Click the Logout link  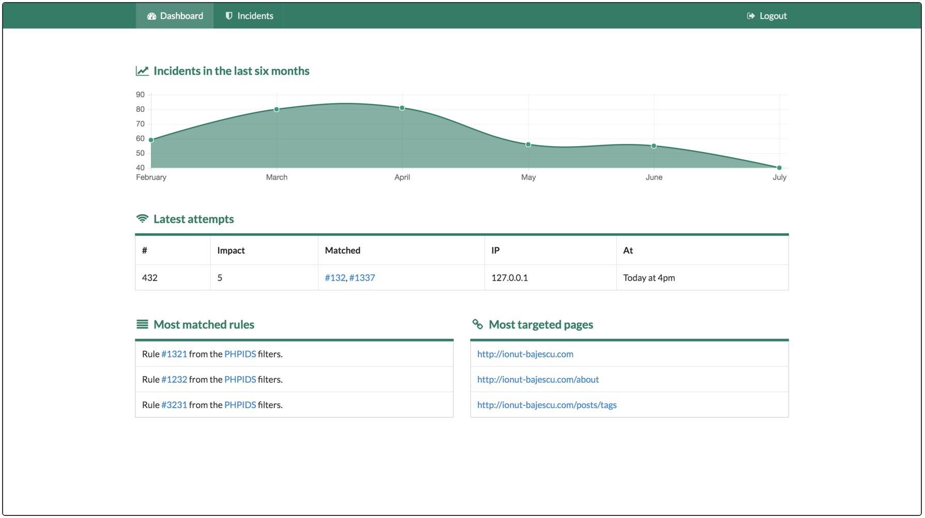coord(767,16)
